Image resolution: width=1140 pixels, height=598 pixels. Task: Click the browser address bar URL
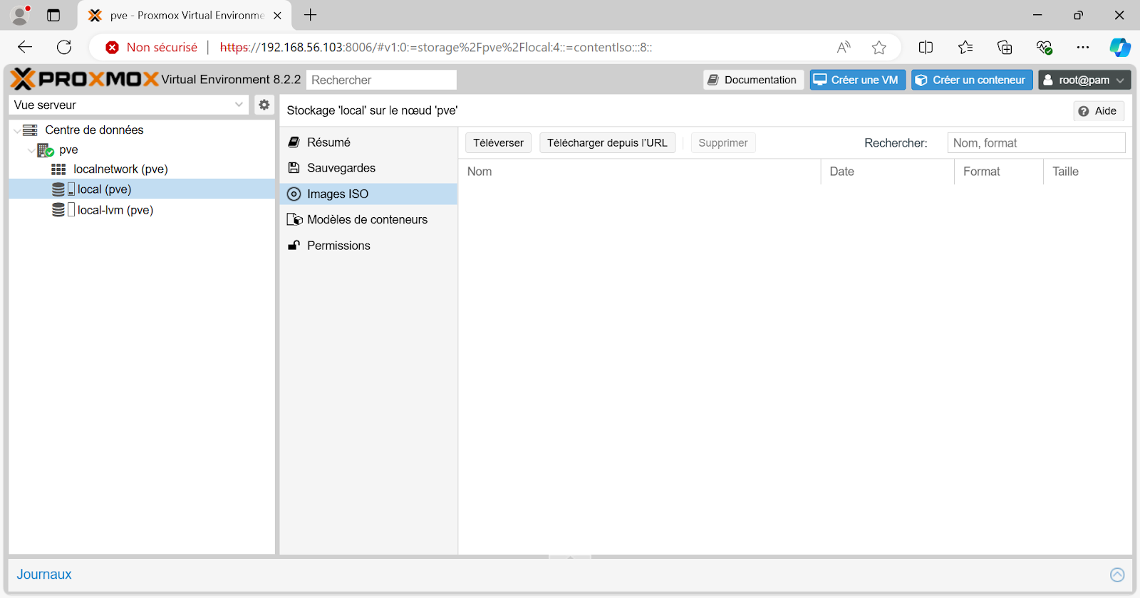point(435,48)
